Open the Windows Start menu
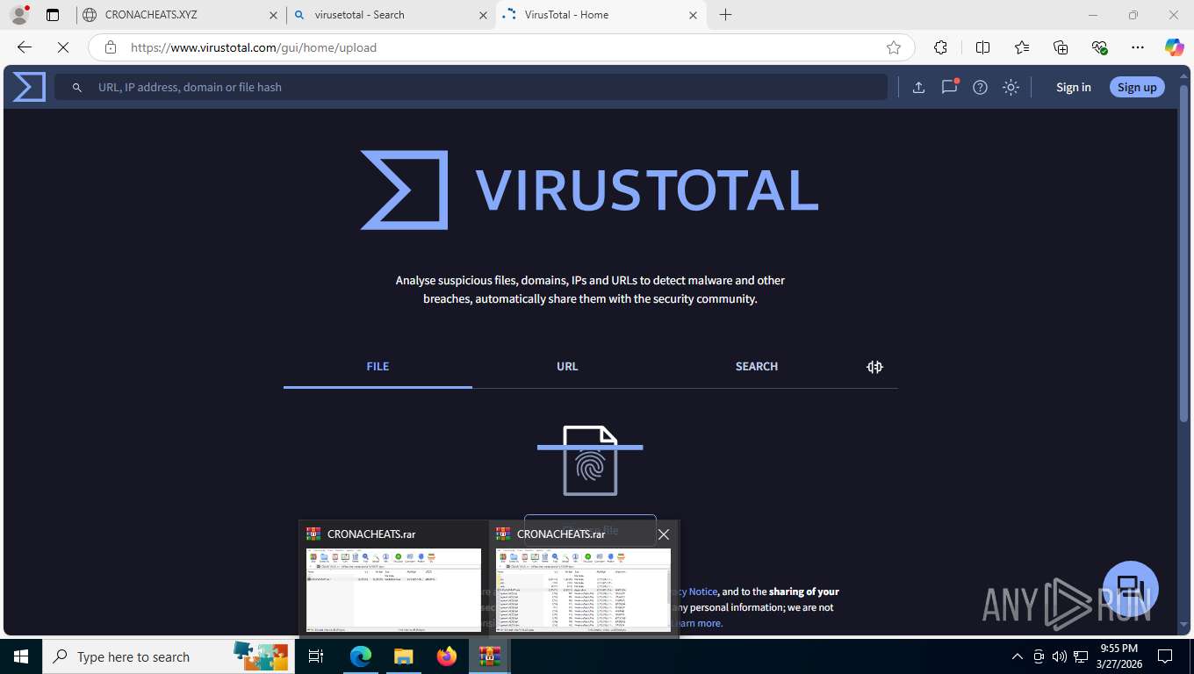Screen dimensions: 1194x674 click(x=21, y=656)
